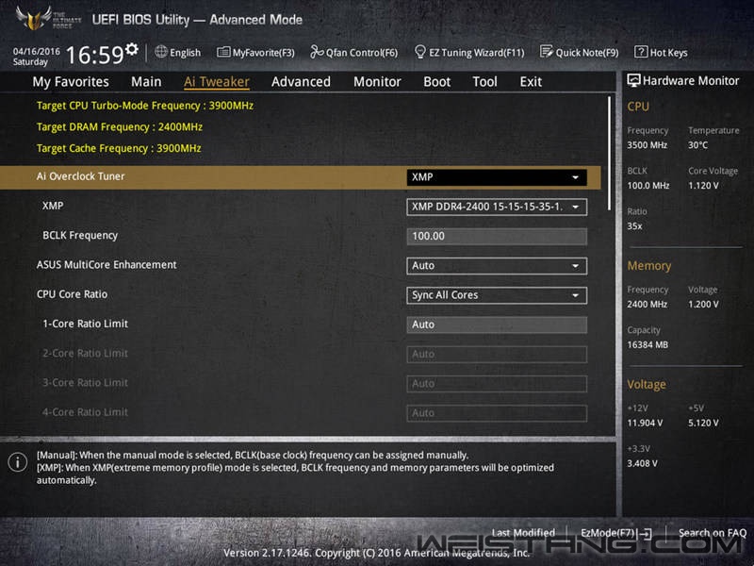Click the CPU Core Ratio label
754x566 pixels.
[x=73, y=294]
